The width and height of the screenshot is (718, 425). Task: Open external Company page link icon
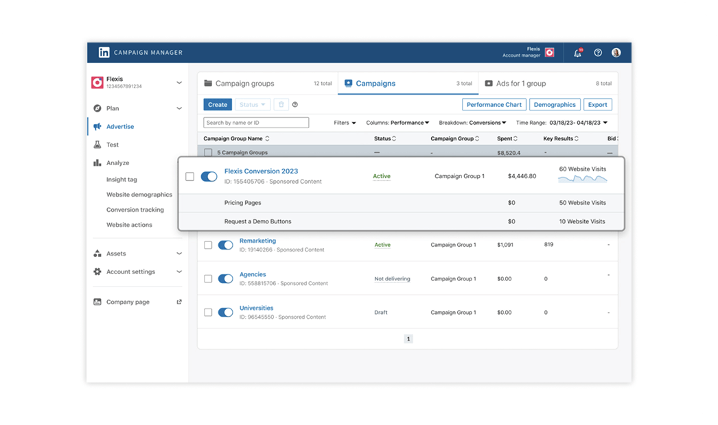tap(179, 302)
